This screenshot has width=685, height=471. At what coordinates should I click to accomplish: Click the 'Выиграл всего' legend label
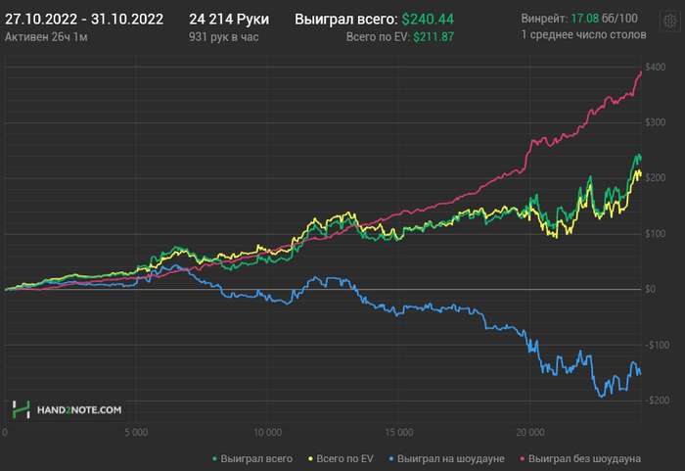click(256, 458)
